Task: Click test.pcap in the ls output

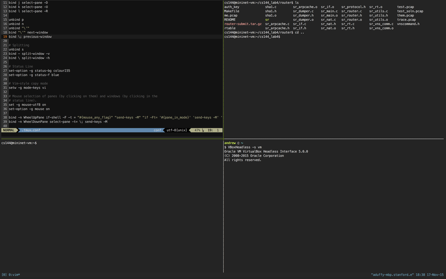Action: click(405, 7)
